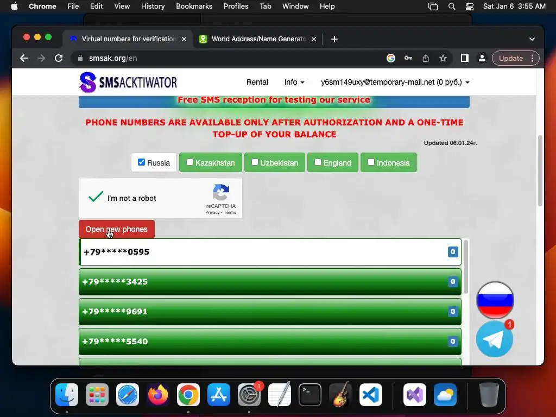Open the File menu
The height and width of the screenshot is (417, 556).
pyautogui.click(x=73, y=7)
